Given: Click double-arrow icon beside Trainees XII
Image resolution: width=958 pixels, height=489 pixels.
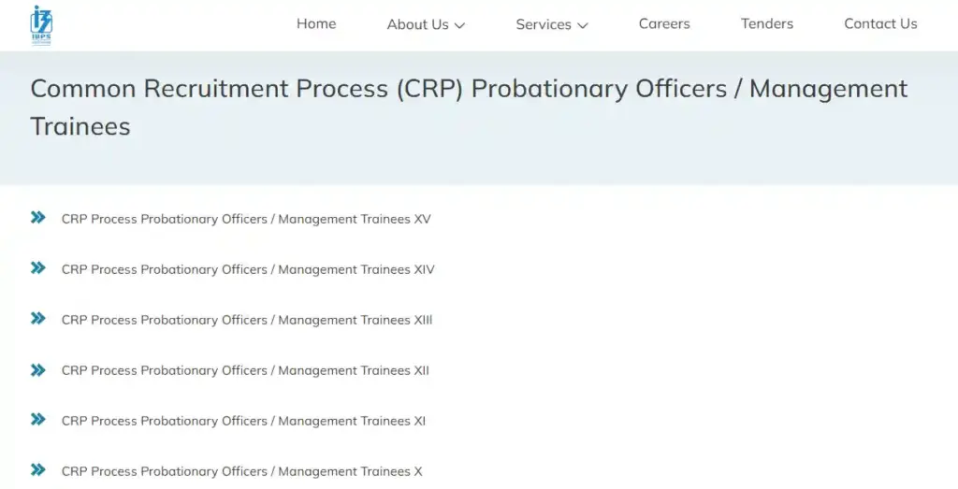Looking at the screenshot, I should 38,369.
